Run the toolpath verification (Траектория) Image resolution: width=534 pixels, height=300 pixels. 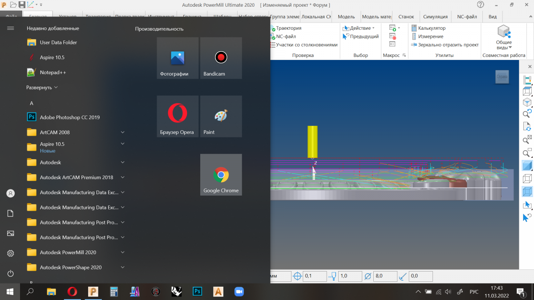(286, 28)
